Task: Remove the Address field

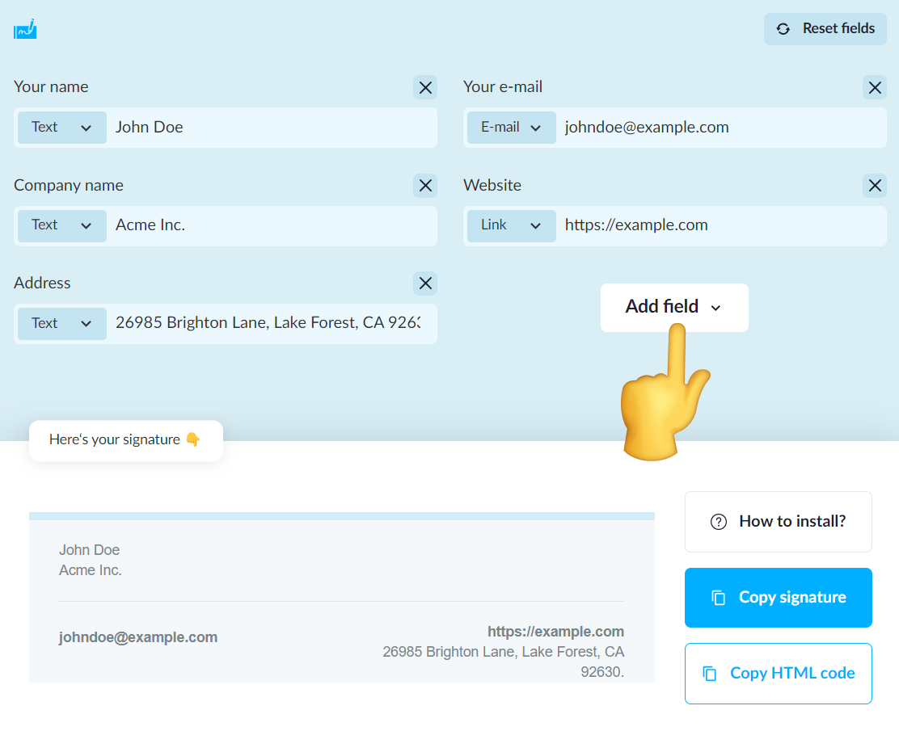Action: (x=425, y=284)
